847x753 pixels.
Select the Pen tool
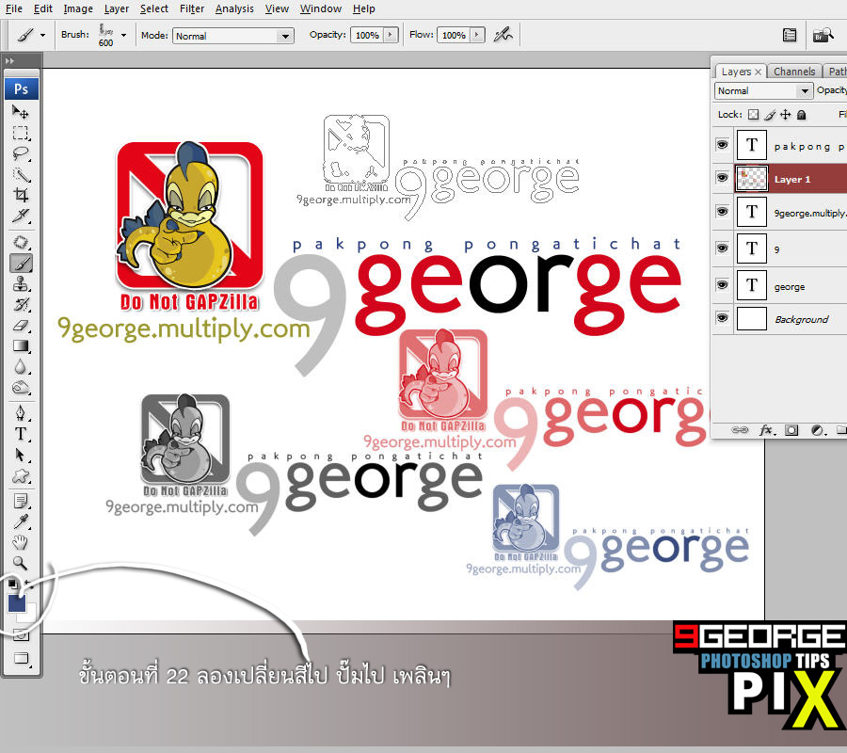[21, 414]
